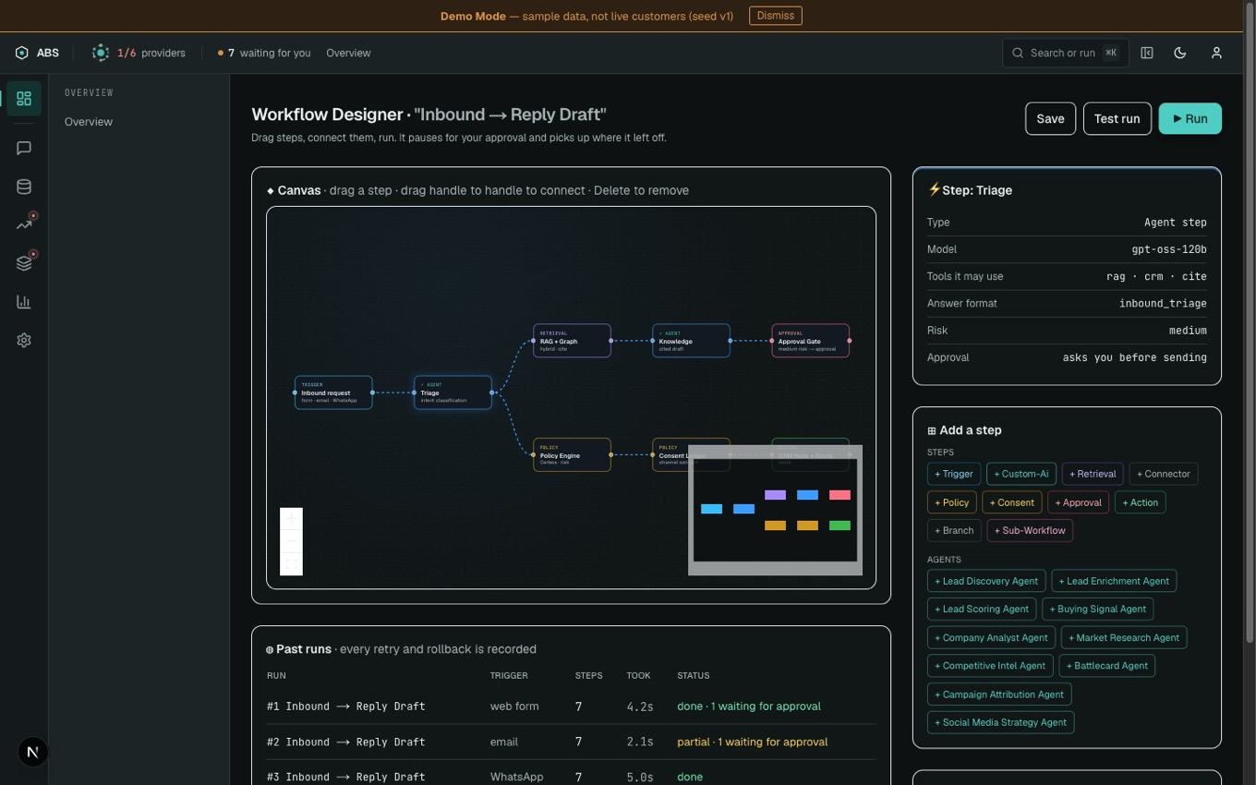1256x785 pixels.
Task: Add the Social Media Strategy Agent
Action: pyautogui.click(x=1000, y=722)
